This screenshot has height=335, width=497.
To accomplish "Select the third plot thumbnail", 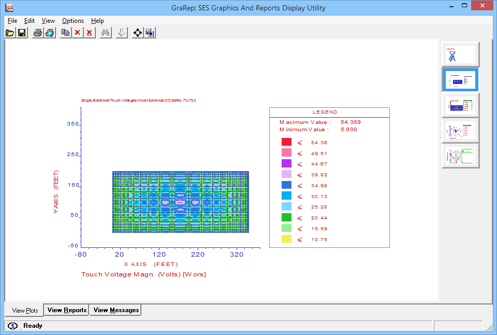I will tap(460, 105).
